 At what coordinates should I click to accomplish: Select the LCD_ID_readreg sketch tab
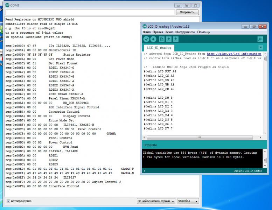159,48
